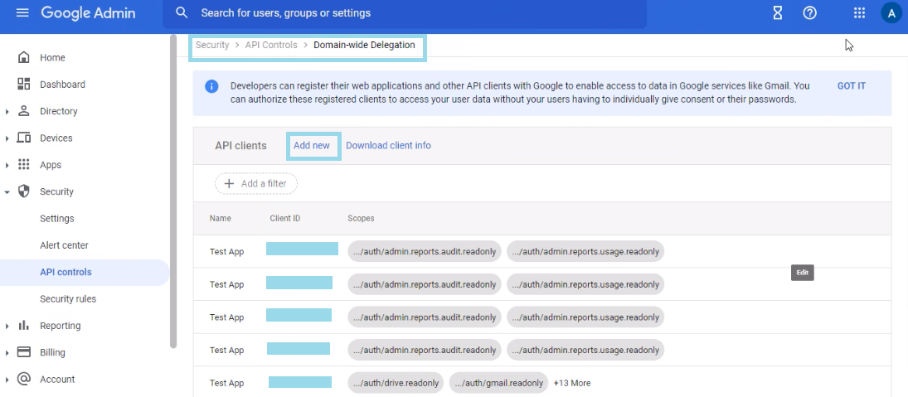The image size is (908, 397).
Task: Open Alert center in sidebar
Action: pyautogui.click(x=64, y=245)
